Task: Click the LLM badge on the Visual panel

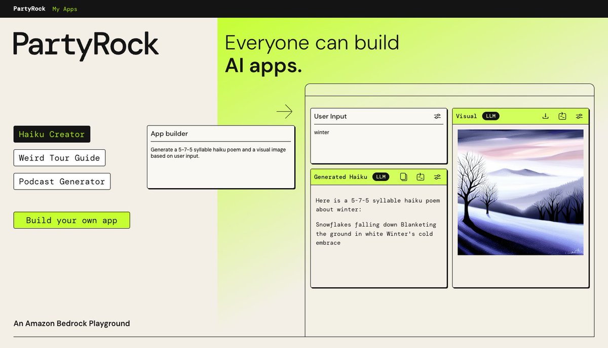Action: pyautogui.click(x=490, y=116)
